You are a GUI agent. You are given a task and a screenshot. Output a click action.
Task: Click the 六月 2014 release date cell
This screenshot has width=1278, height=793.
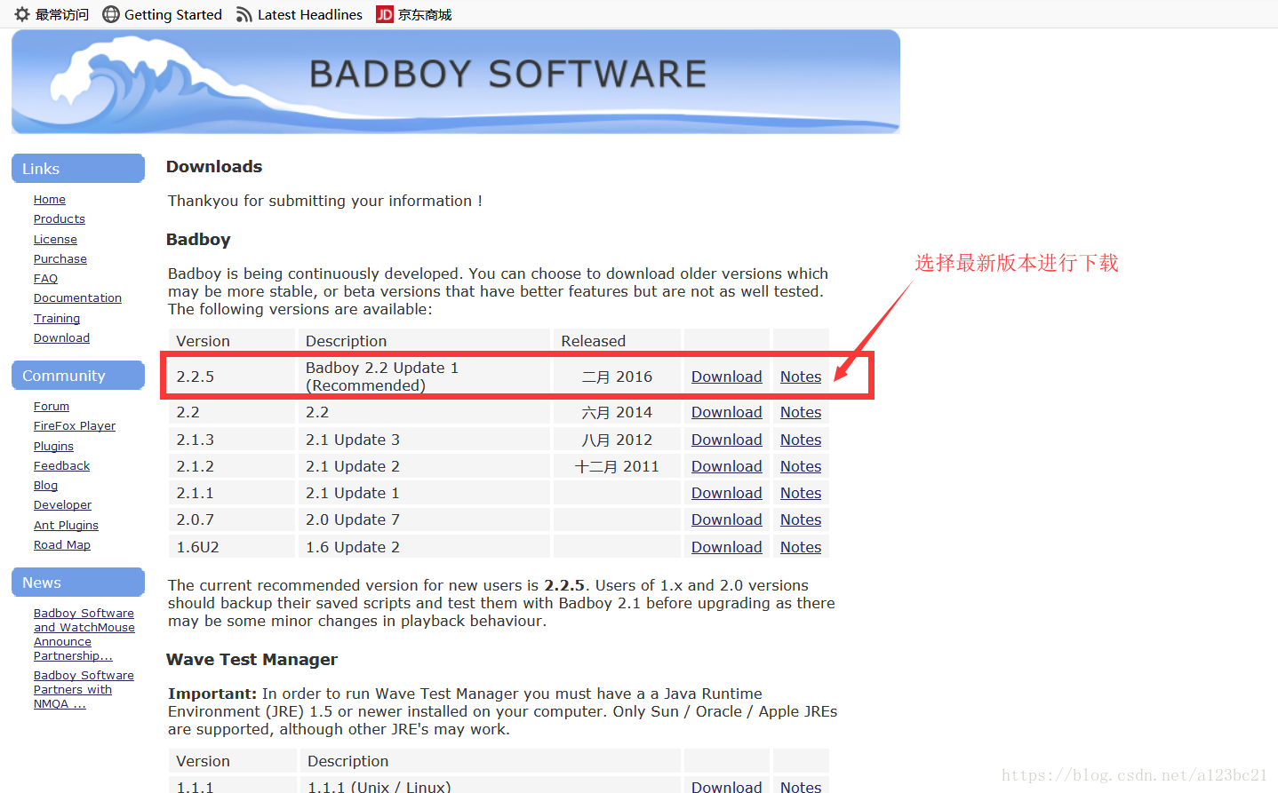617,412
